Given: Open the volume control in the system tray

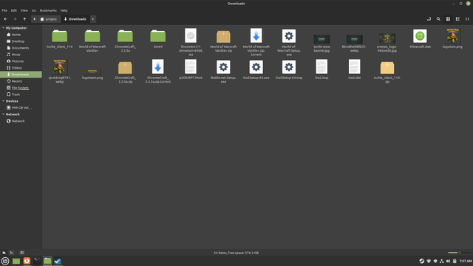Looking at the screenshot, I should click(448, 261).
